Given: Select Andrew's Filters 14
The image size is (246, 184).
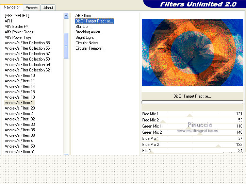Looking at the screenshot, I should 20,86.
